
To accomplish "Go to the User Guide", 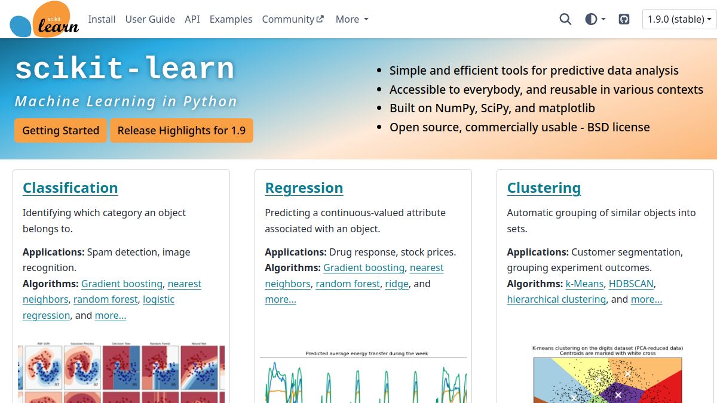I will (x=150, y=19).
